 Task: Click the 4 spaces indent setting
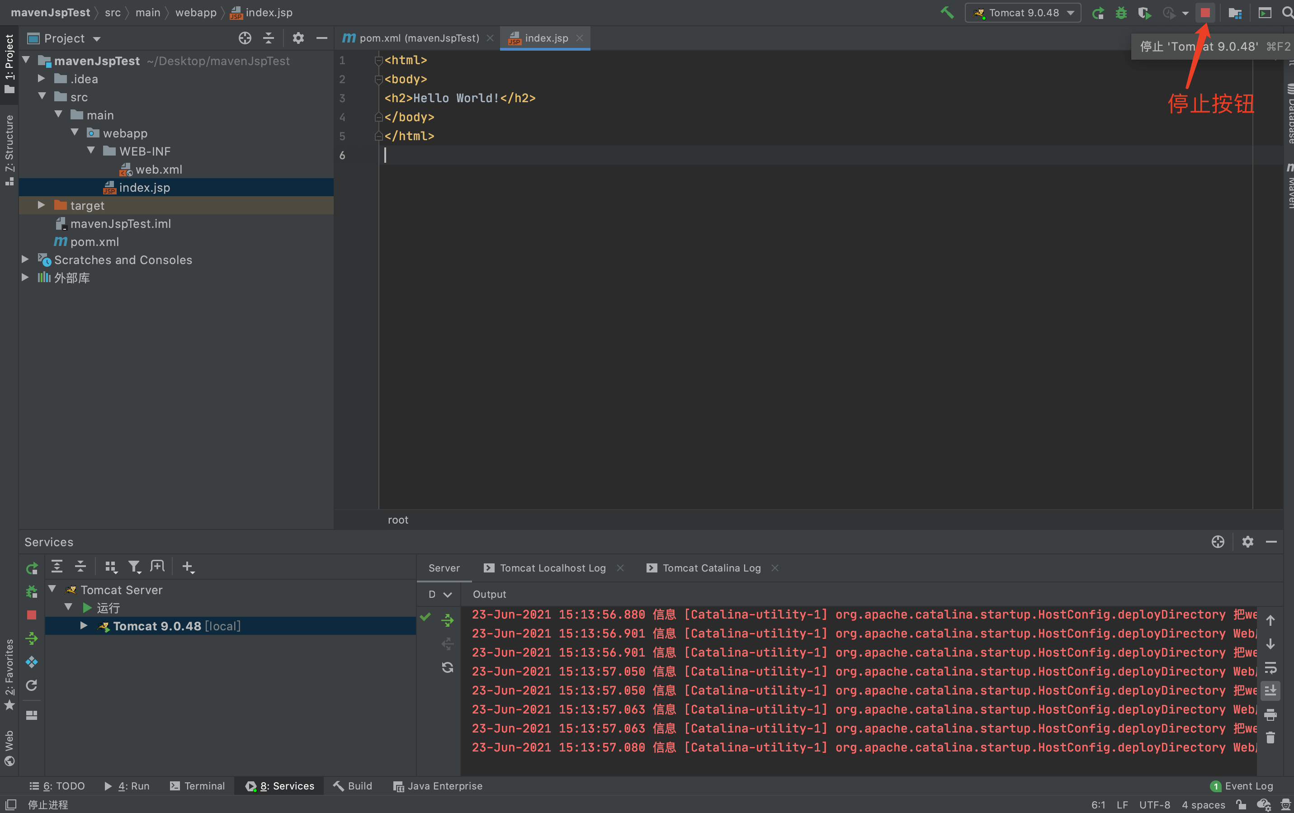coord(1203,804)
